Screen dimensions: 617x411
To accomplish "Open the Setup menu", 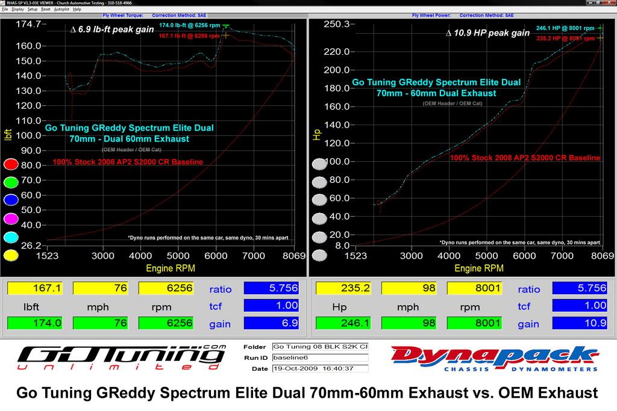I will 32,10.
